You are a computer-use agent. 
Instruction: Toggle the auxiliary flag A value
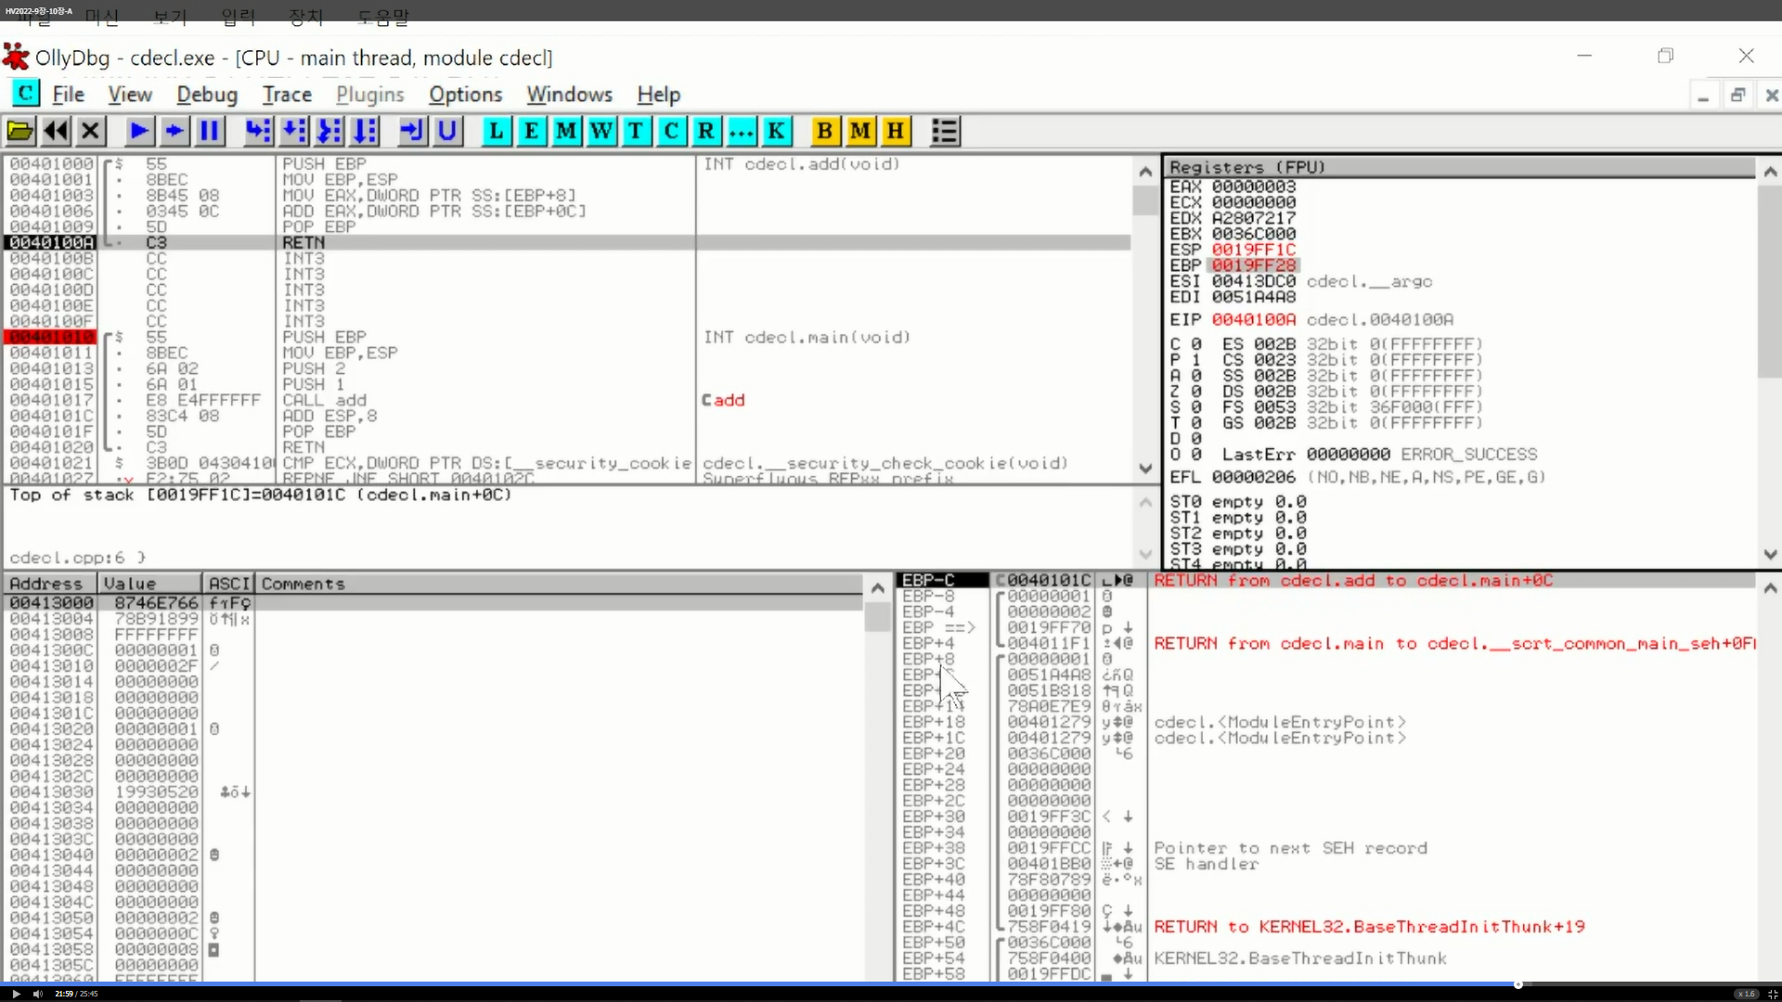(1195, 376)
